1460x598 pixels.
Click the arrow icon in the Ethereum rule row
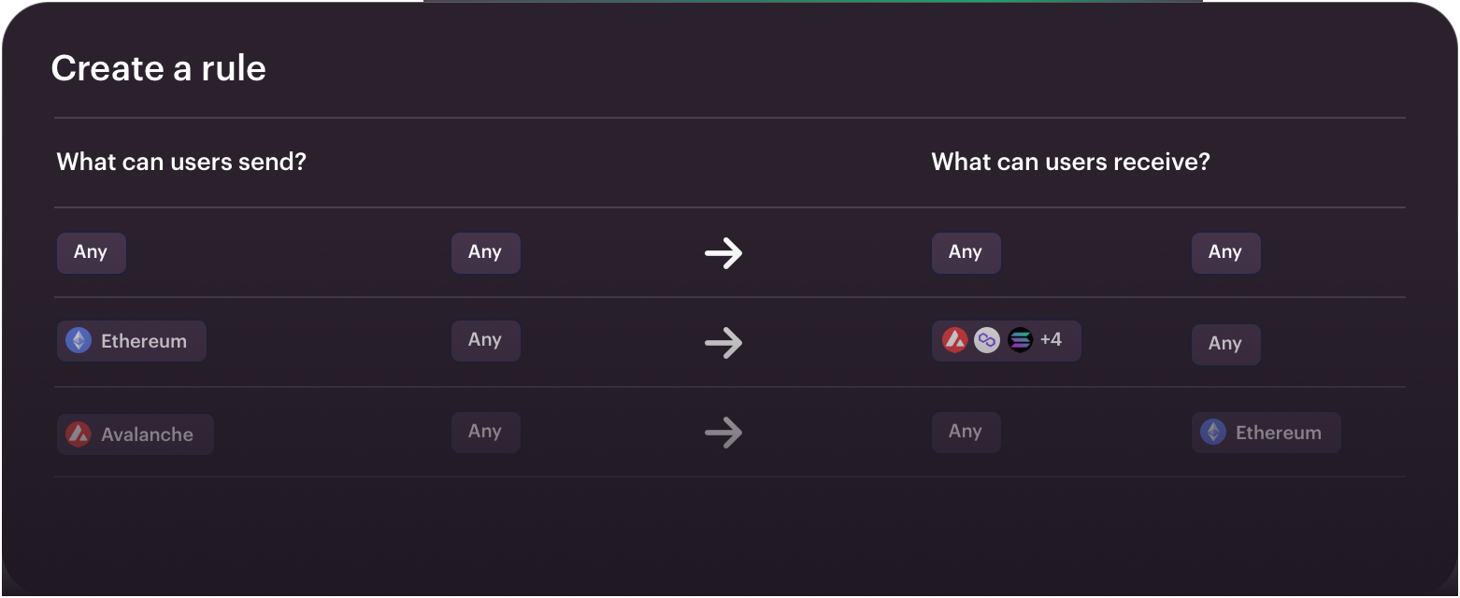724,344
